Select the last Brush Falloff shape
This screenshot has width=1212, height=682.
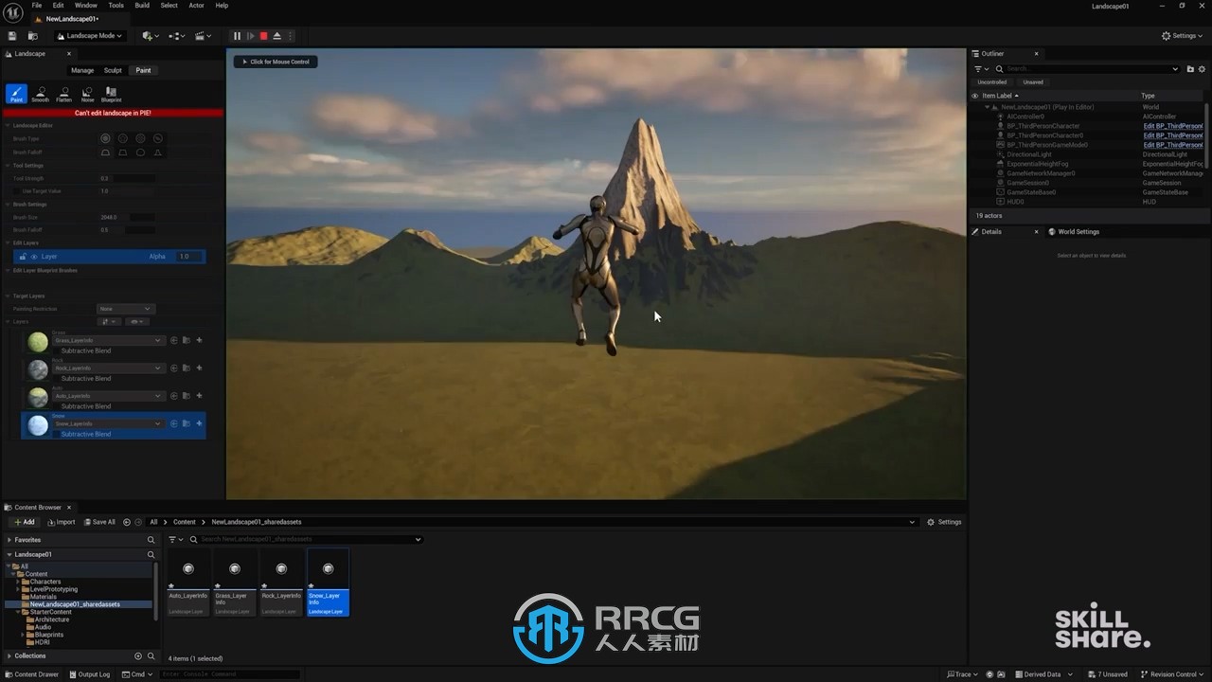[x=158, y=153]
